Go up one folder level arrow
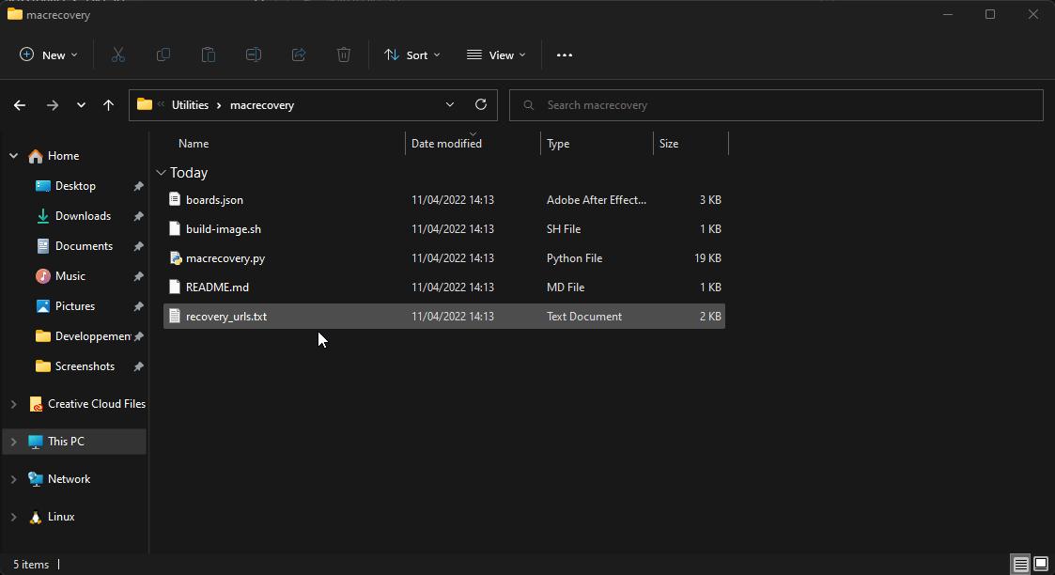This screenshot has height=575, width=1055. click(x=109, y=105)
